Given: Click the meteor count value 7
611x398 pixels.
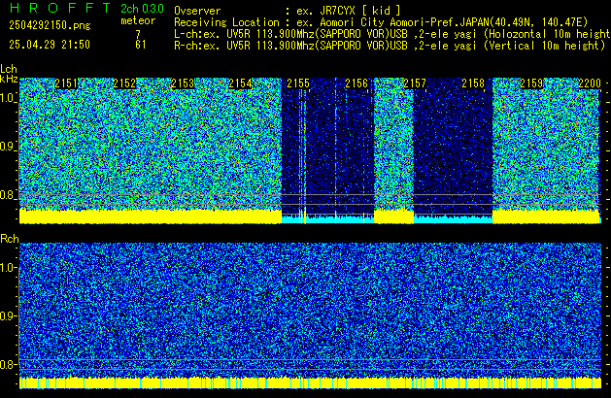Looking at the screenshot, I should point(138,34).
